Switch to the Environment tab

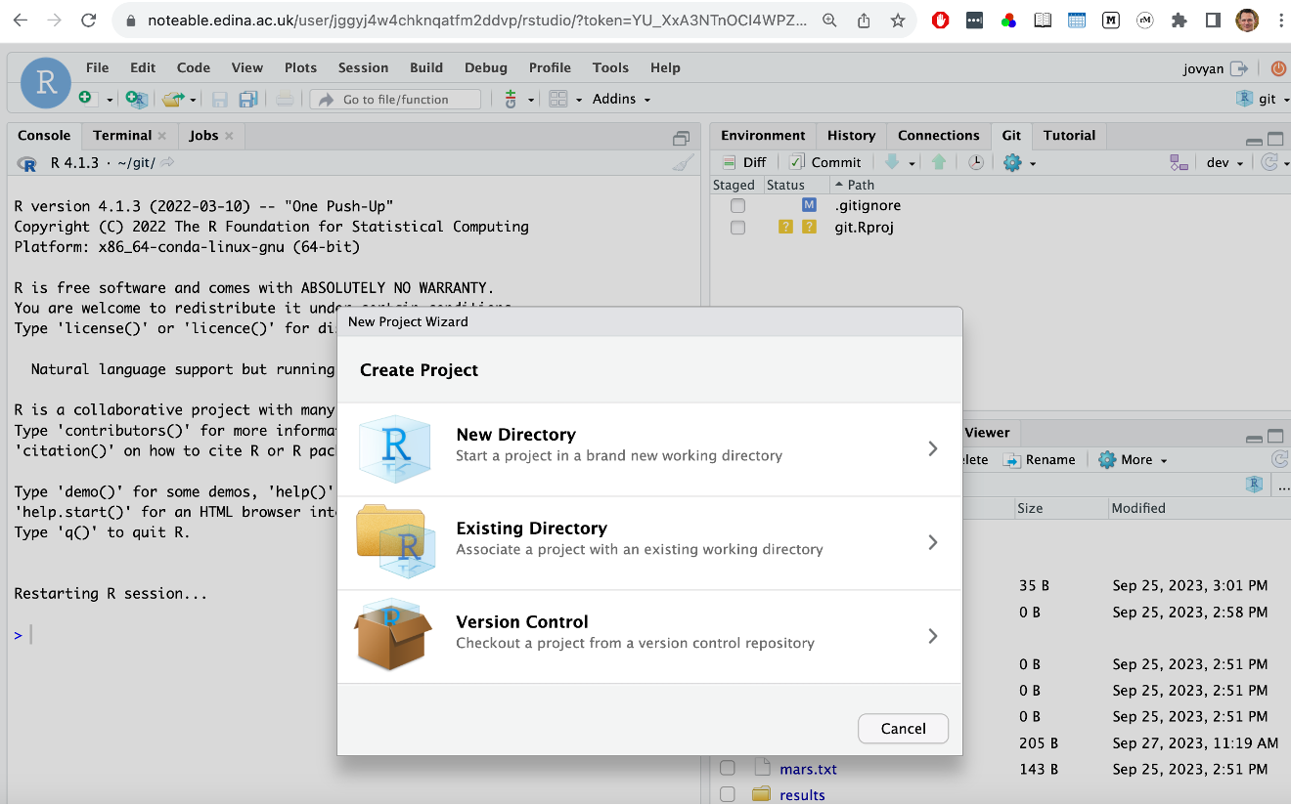click(x=763, y=136)
